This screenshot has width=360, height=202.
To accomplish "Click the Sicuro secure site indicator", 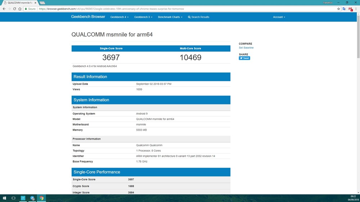I will [30, 9].
